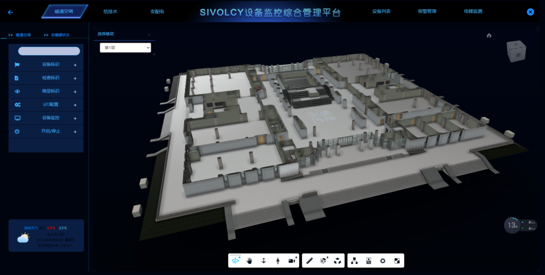
Task: Close the platform with blue X
Action: tap(530, 12)
